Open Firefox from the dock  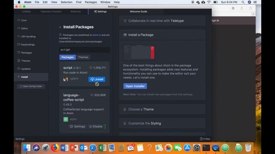[55, 148]
